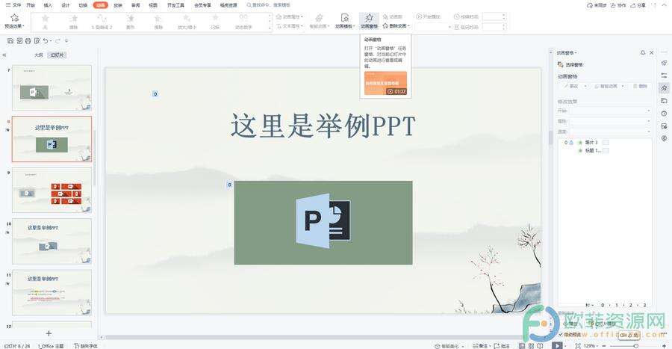This screenshot has width=672, height=349.
Task: Open the quick access toolbar customize dropdown
Action: click(x=66, y=41)
